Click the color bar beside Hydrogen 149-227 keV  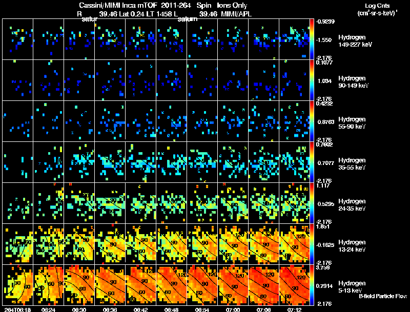click(x=312, y=39)
